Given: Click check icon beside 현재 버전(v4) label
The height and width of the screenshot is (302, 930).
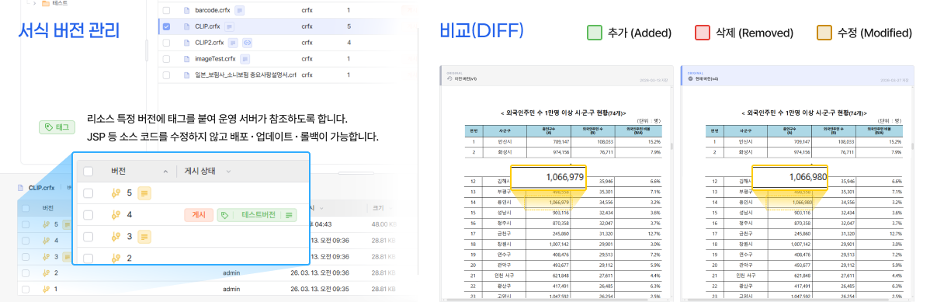Looking at the screenshot, I should tap(690, 78).
